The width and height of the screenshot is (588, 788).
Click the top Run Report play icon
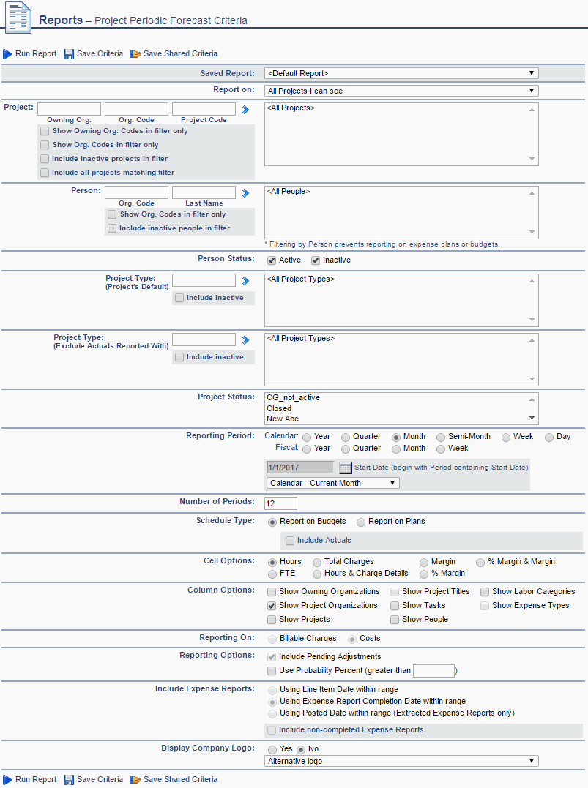[7, 53]
